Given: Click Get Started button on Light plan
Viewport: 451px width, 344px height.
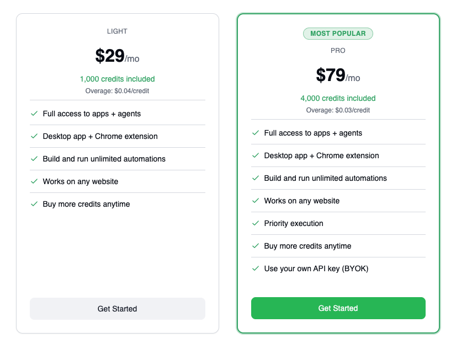Looking at the screenshot, I should pos(117,309).
